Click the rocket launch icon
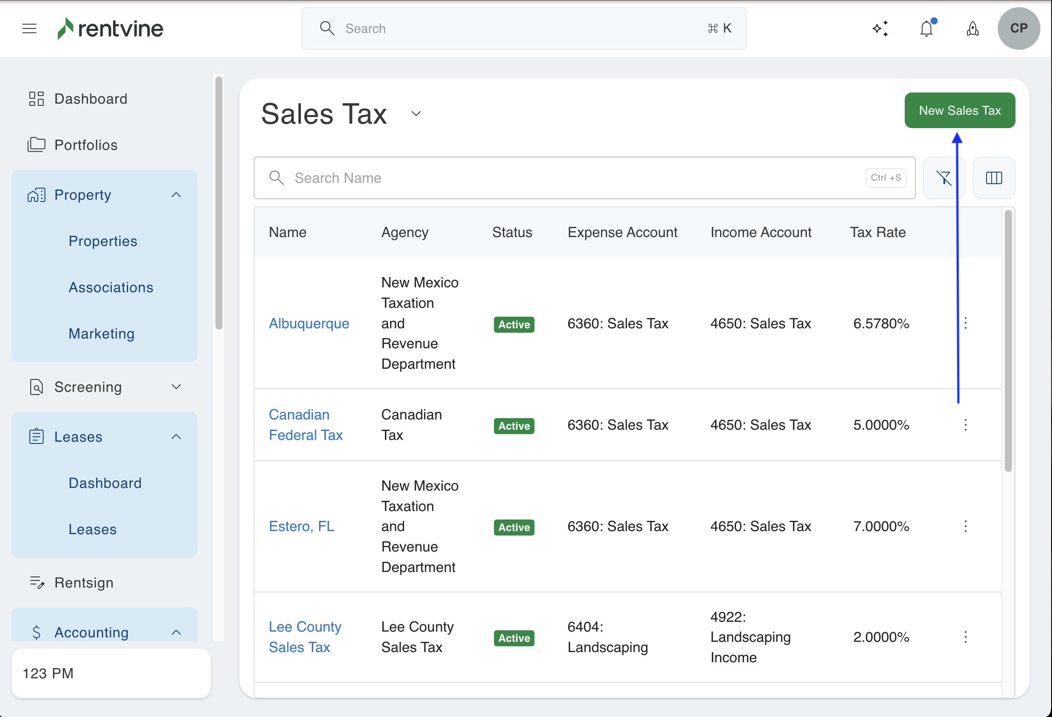 click(972, 28)
